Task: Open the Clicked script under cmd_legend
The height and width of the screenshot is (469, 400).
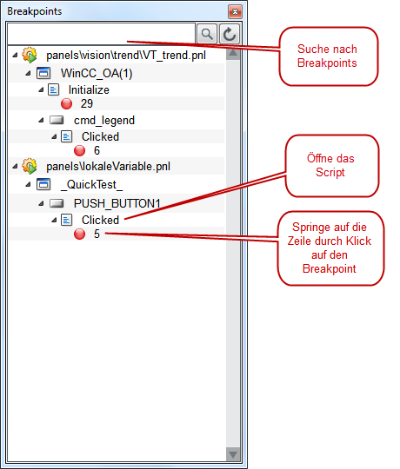Action: coord(100,136)
